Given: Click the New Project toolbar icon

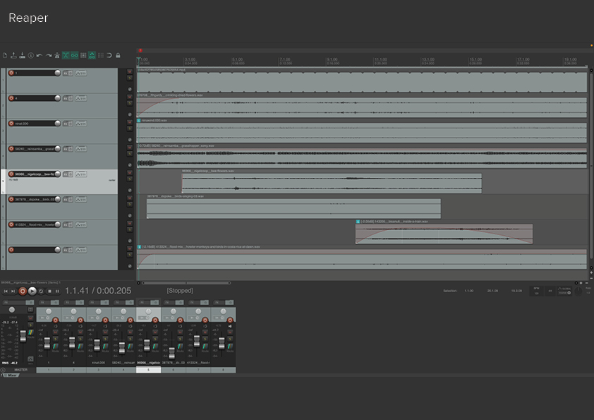Looking at the screenshot, I should pos(5,55).
